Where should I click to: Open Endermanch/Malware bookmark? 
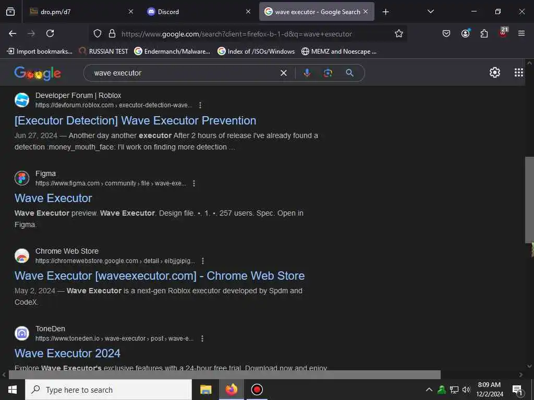[172, 52]
